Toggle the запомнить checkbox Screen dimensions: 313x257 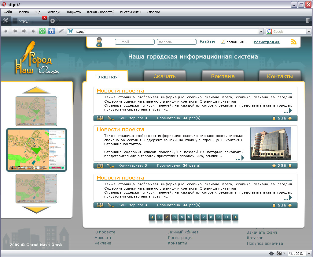[x=223, y=42]
